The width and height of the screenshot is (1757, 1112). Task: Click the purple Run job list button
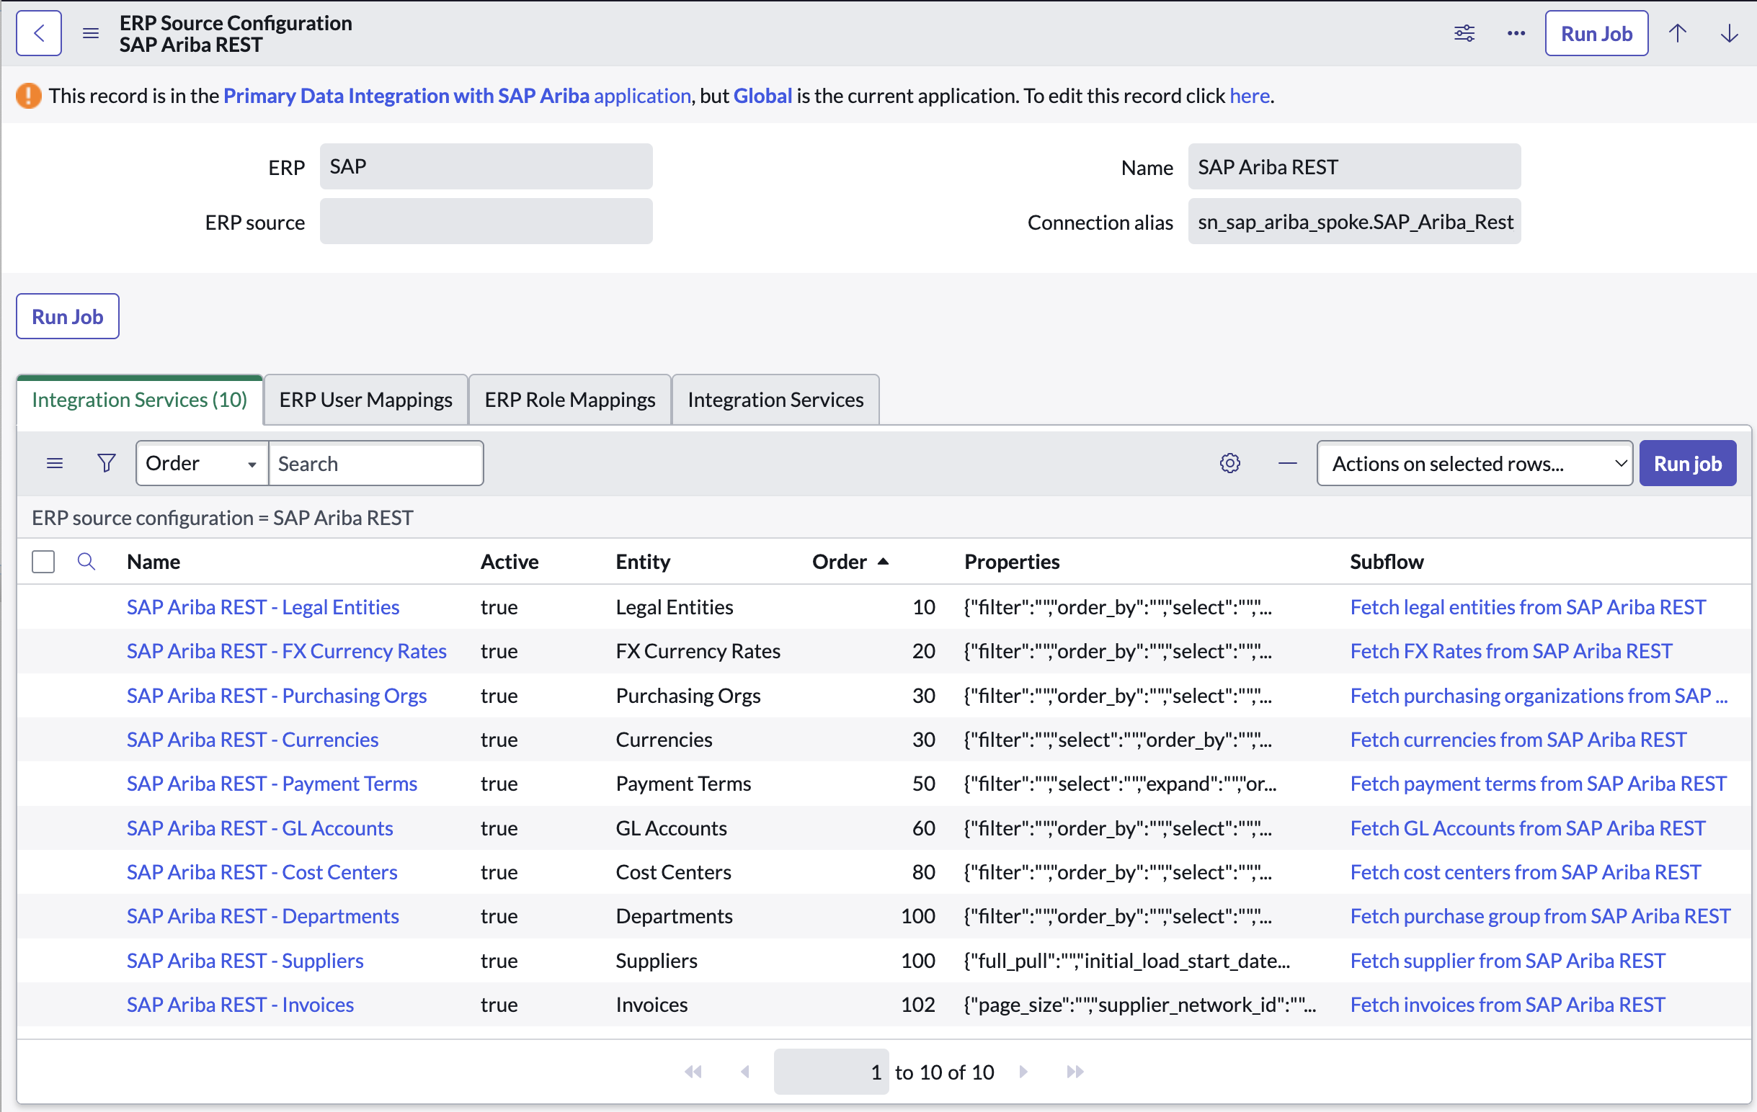(x=1687, y=463)
